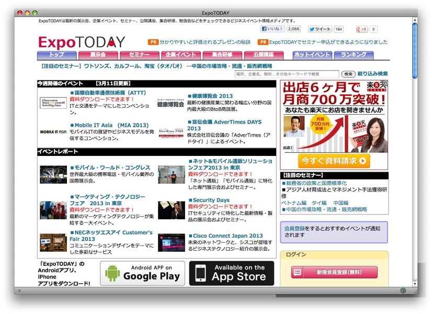Open the ネット&モバイル通販ソリューションフェア2013 link

coord(230,164)
